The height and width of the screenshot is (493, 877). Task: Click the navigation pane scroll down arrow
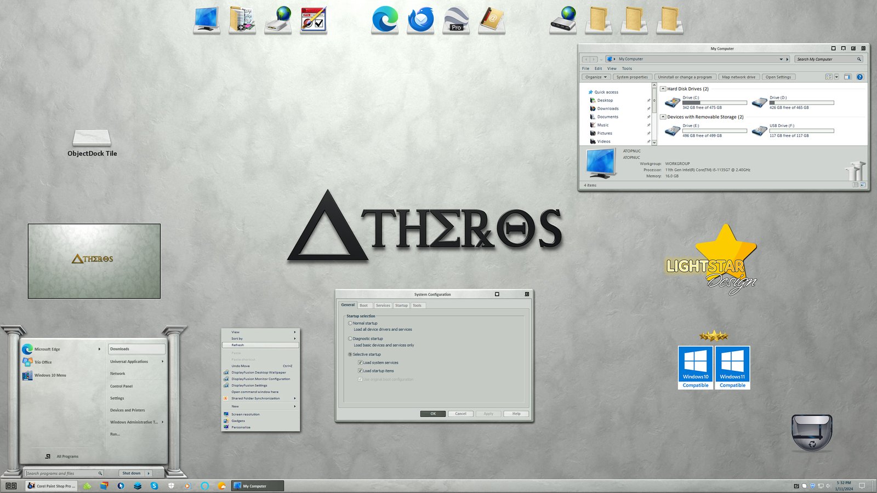654,142
